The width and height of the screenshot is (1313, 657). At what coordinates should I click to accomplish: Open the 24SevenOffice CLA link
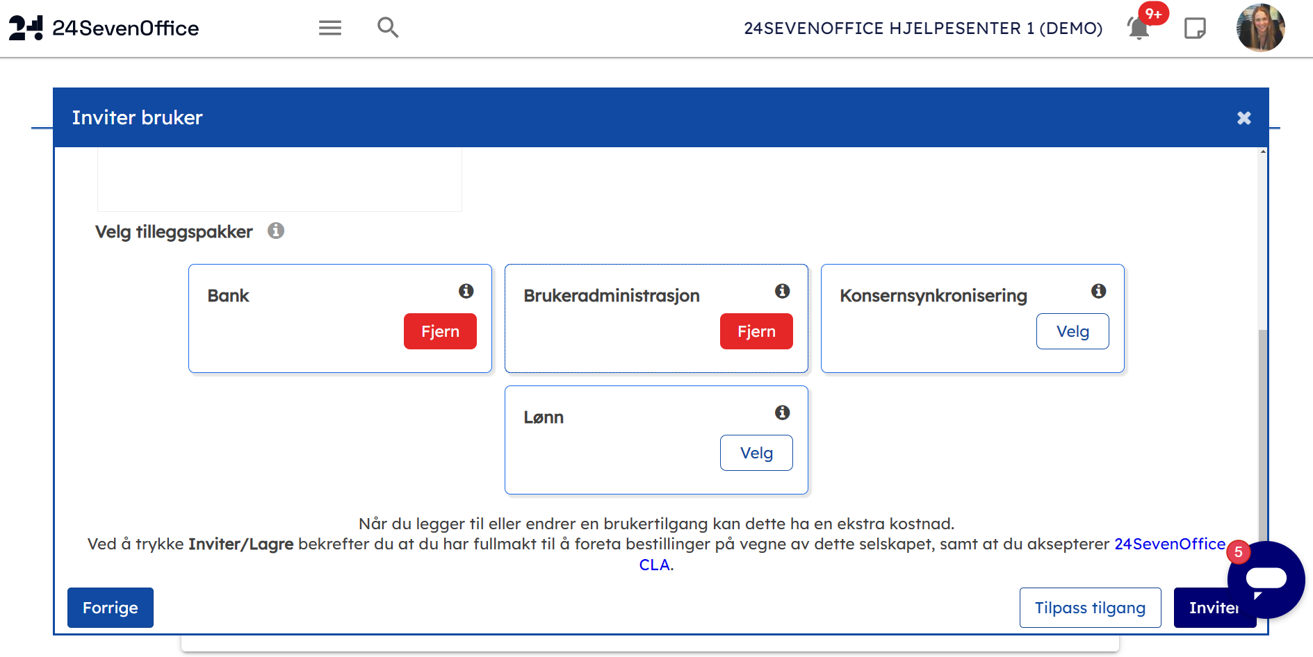(x=1169, y=544)
